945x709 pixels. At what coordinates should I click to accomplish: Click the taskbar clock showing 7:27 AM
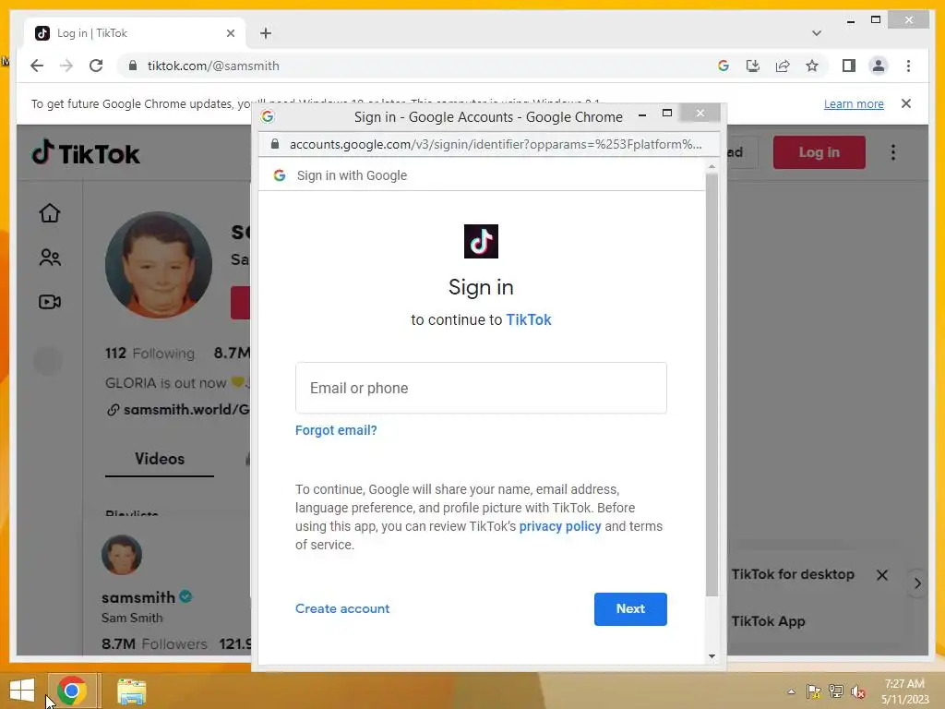(x=904, y=691)
